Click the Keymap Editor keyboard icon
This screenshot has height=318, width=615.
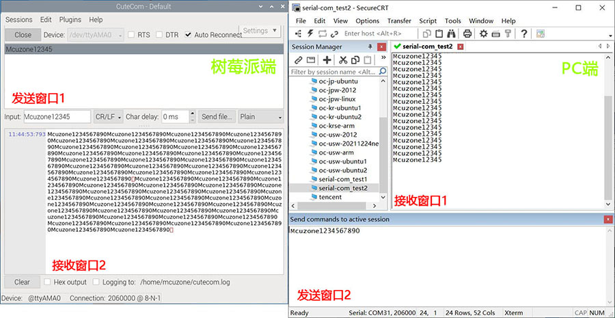tap(496, 34)
